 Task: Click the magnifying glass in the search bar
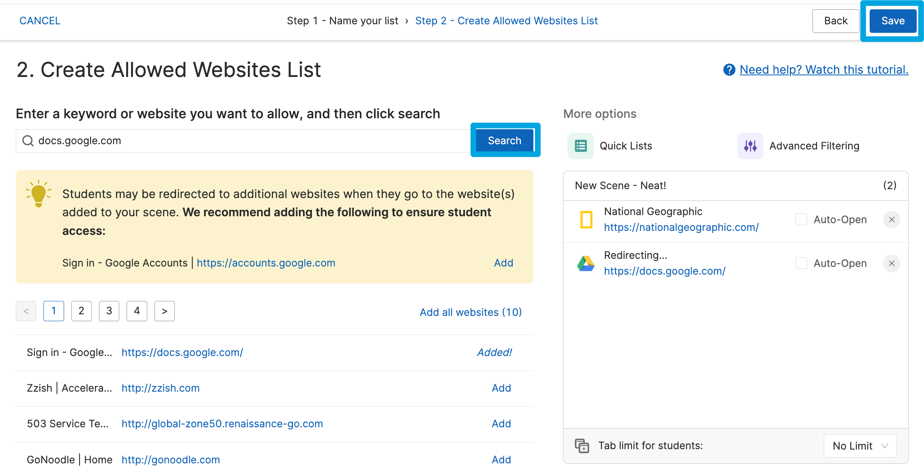coord(28,141)
